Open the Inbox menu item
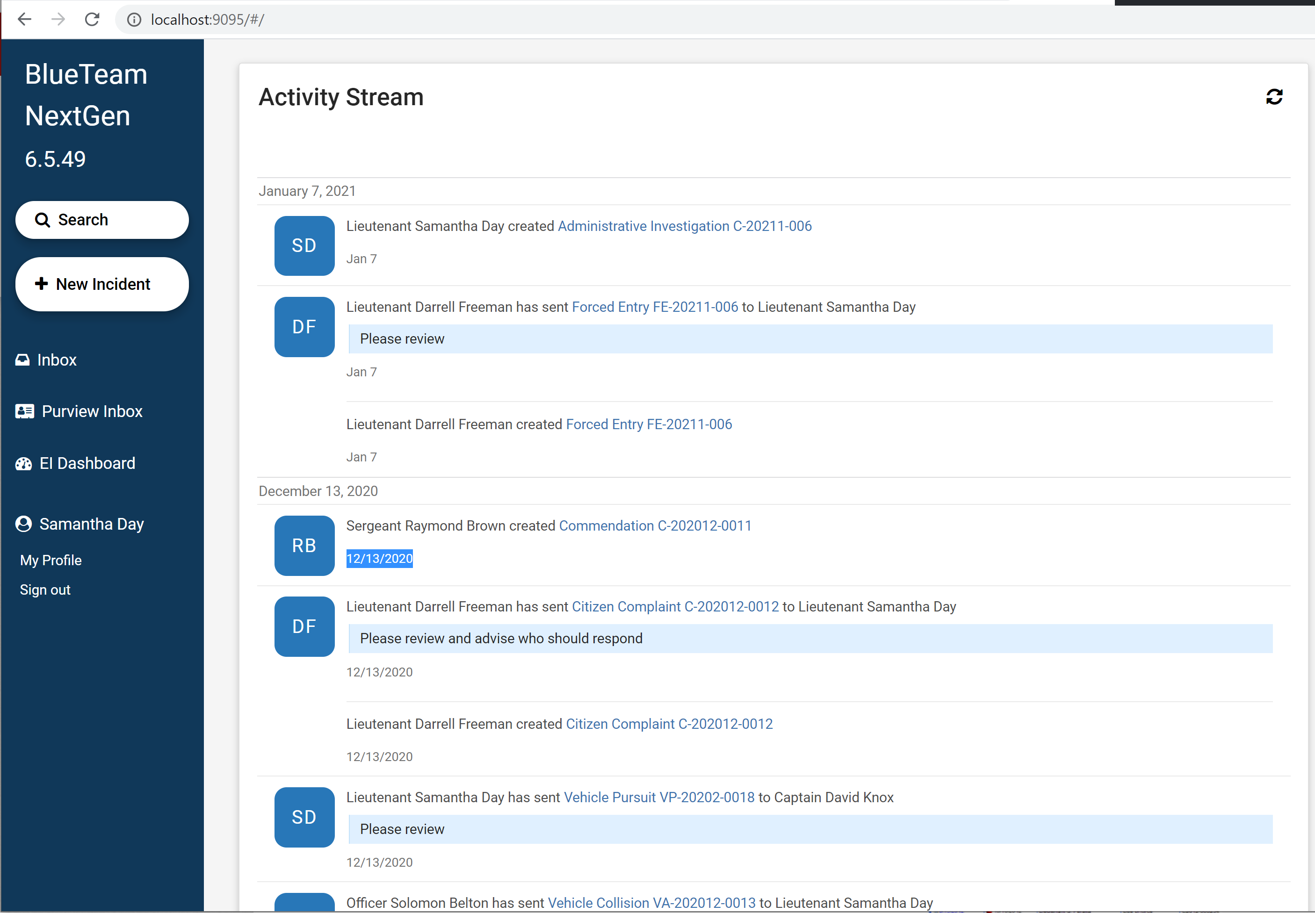Viewport: 1315px width, 913px height. [46, 360]
